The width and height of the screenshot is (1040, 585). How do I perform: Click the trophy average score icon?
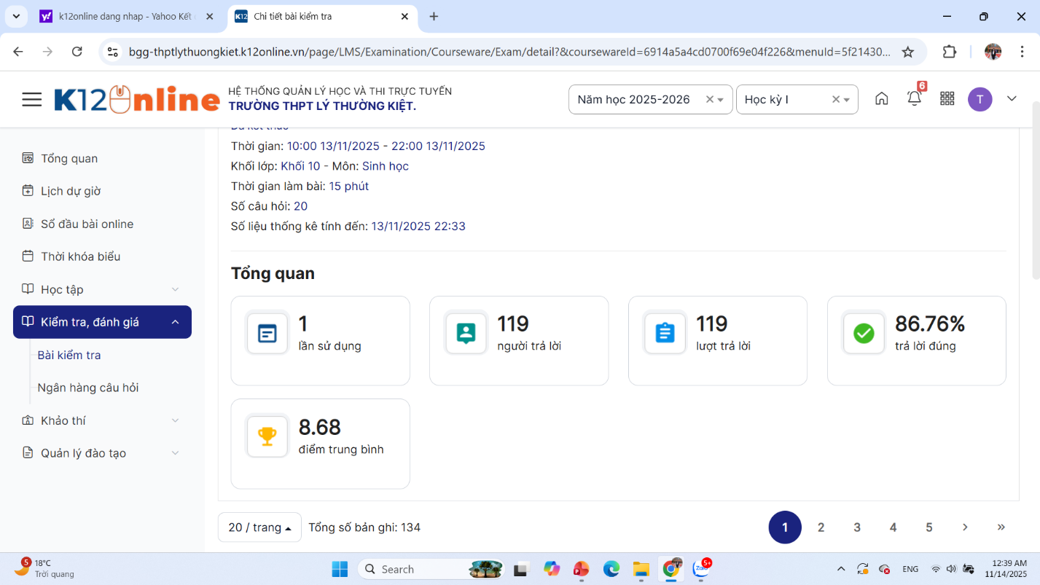[x=267, y=436]
